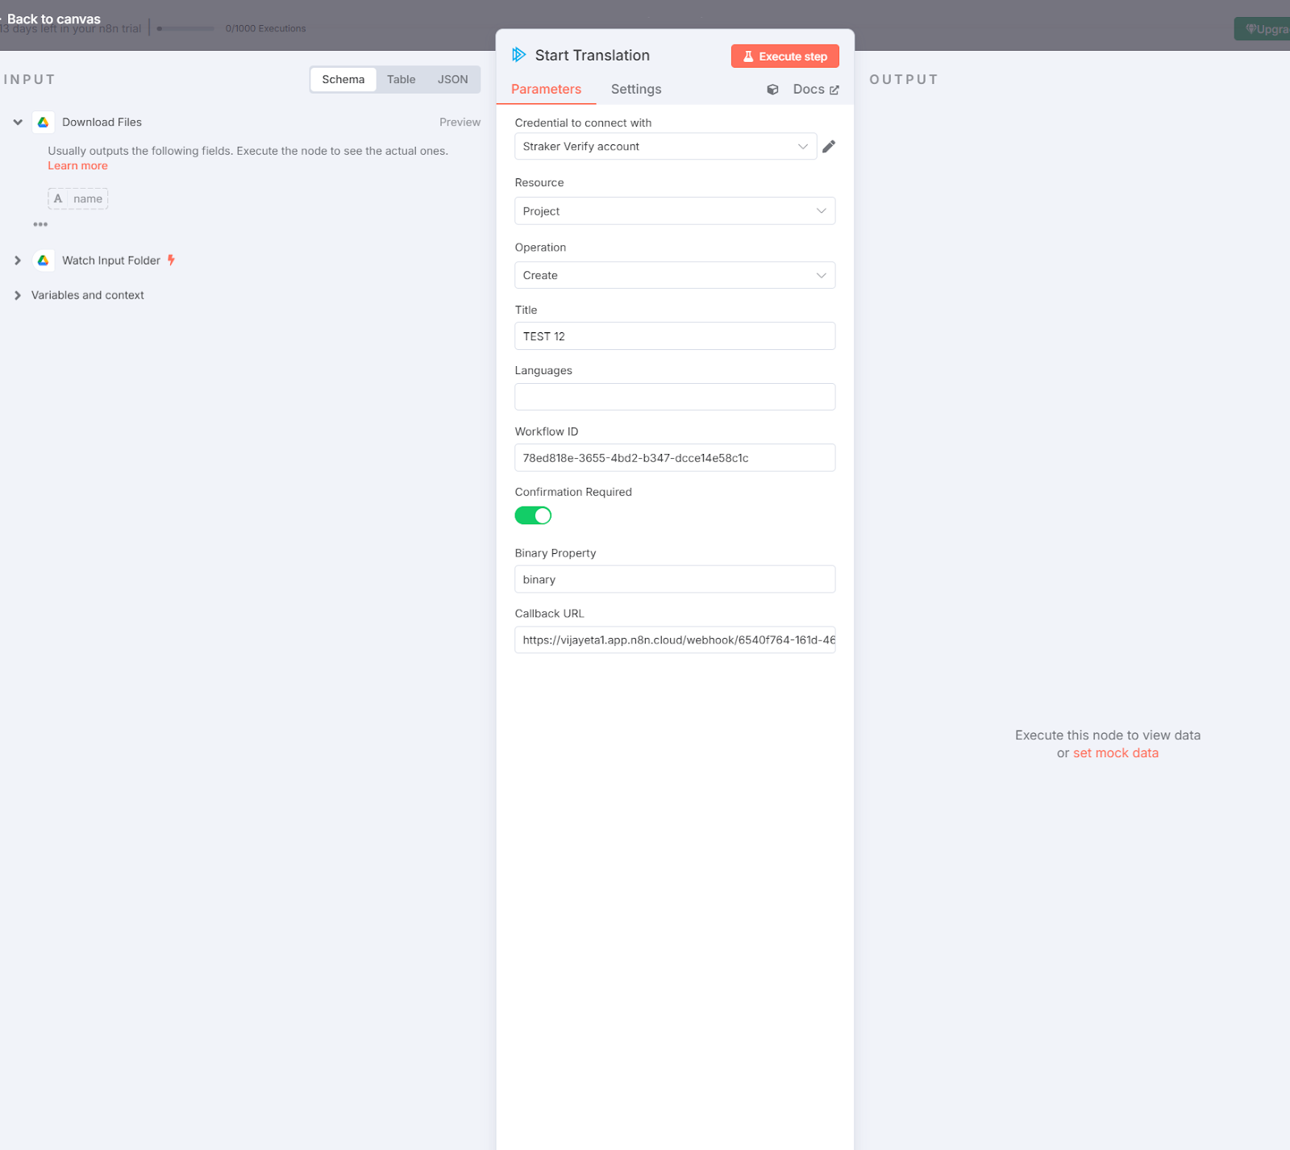Select the Schema view tab
The width and height of the screenshot is (1290, 1150).
coord(343,79)
